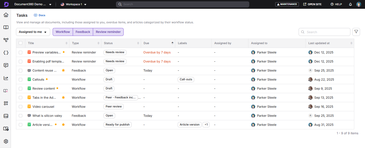Open the user profile avatar
The width and height of the screenshot is (365, 148).
coord(359,4)
